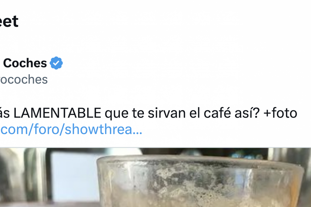Click the blue verified badge icon
The height and width of the screenshot is (207, 311).
[x=56, y=63]
